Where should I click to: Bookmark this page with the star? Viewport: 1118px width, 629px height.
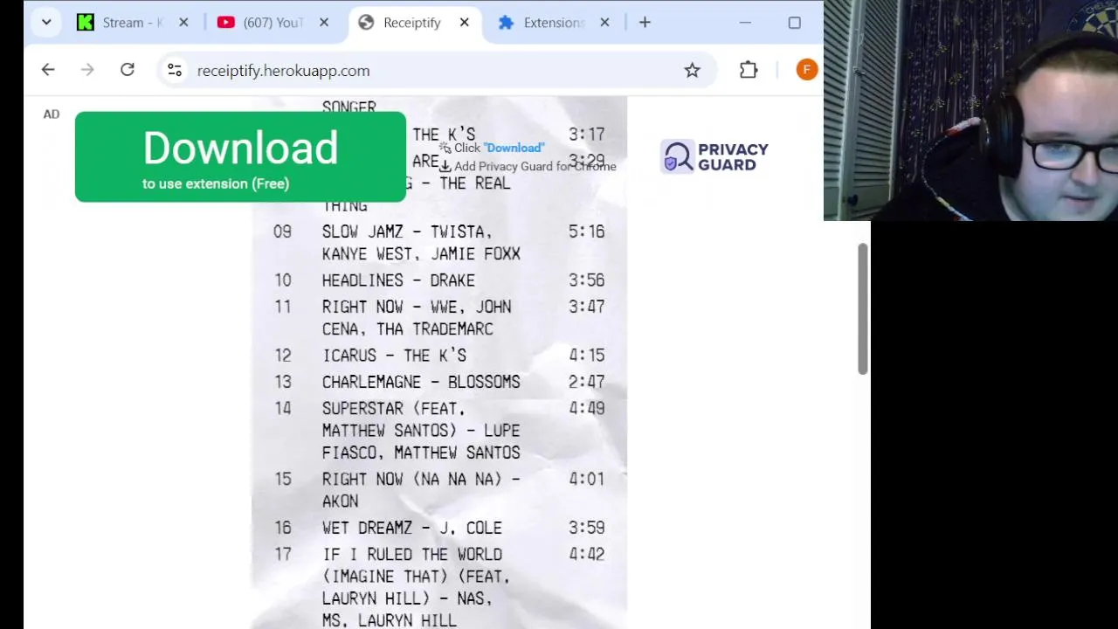[692, 71]
